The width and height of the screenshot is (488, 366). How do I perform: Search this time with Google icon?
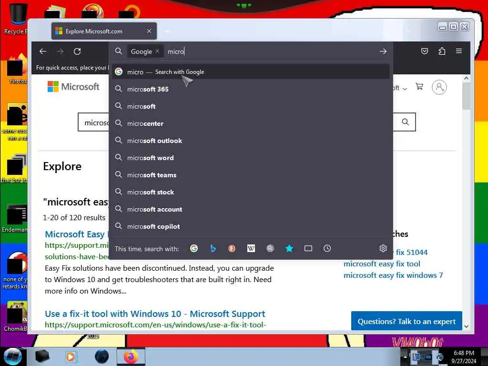click(194, 248)
